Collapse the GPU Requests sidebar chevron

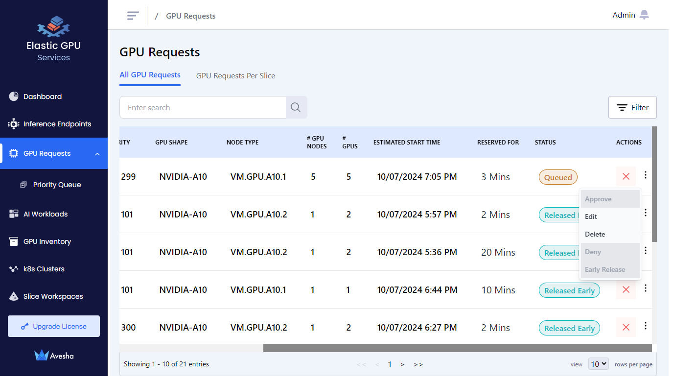tap(97, 154)
